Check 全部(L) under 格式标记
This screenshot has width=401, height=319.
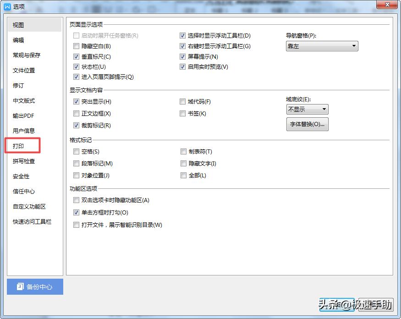tap(183, 175)
